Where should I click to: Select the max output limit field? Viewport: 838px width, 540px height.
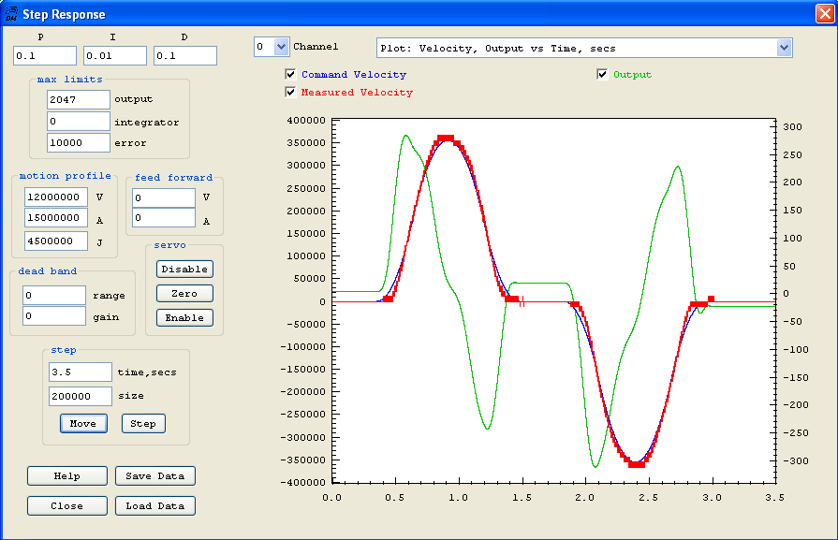(79, 99)
